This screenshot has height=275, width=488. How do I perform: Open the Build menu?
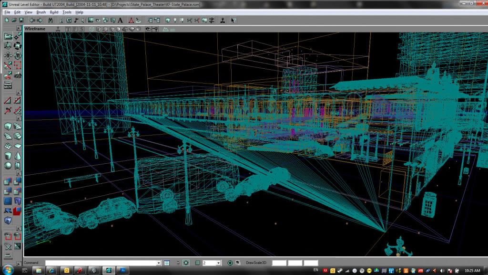pyautogui.click(x=54, y=12)
